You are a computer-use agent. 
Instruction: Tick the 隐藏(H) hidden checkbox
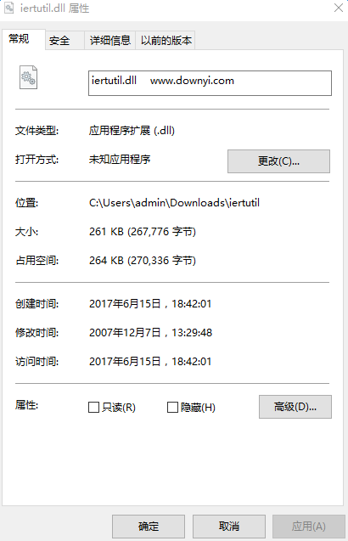pyautogui.click(x=172, y=407)
